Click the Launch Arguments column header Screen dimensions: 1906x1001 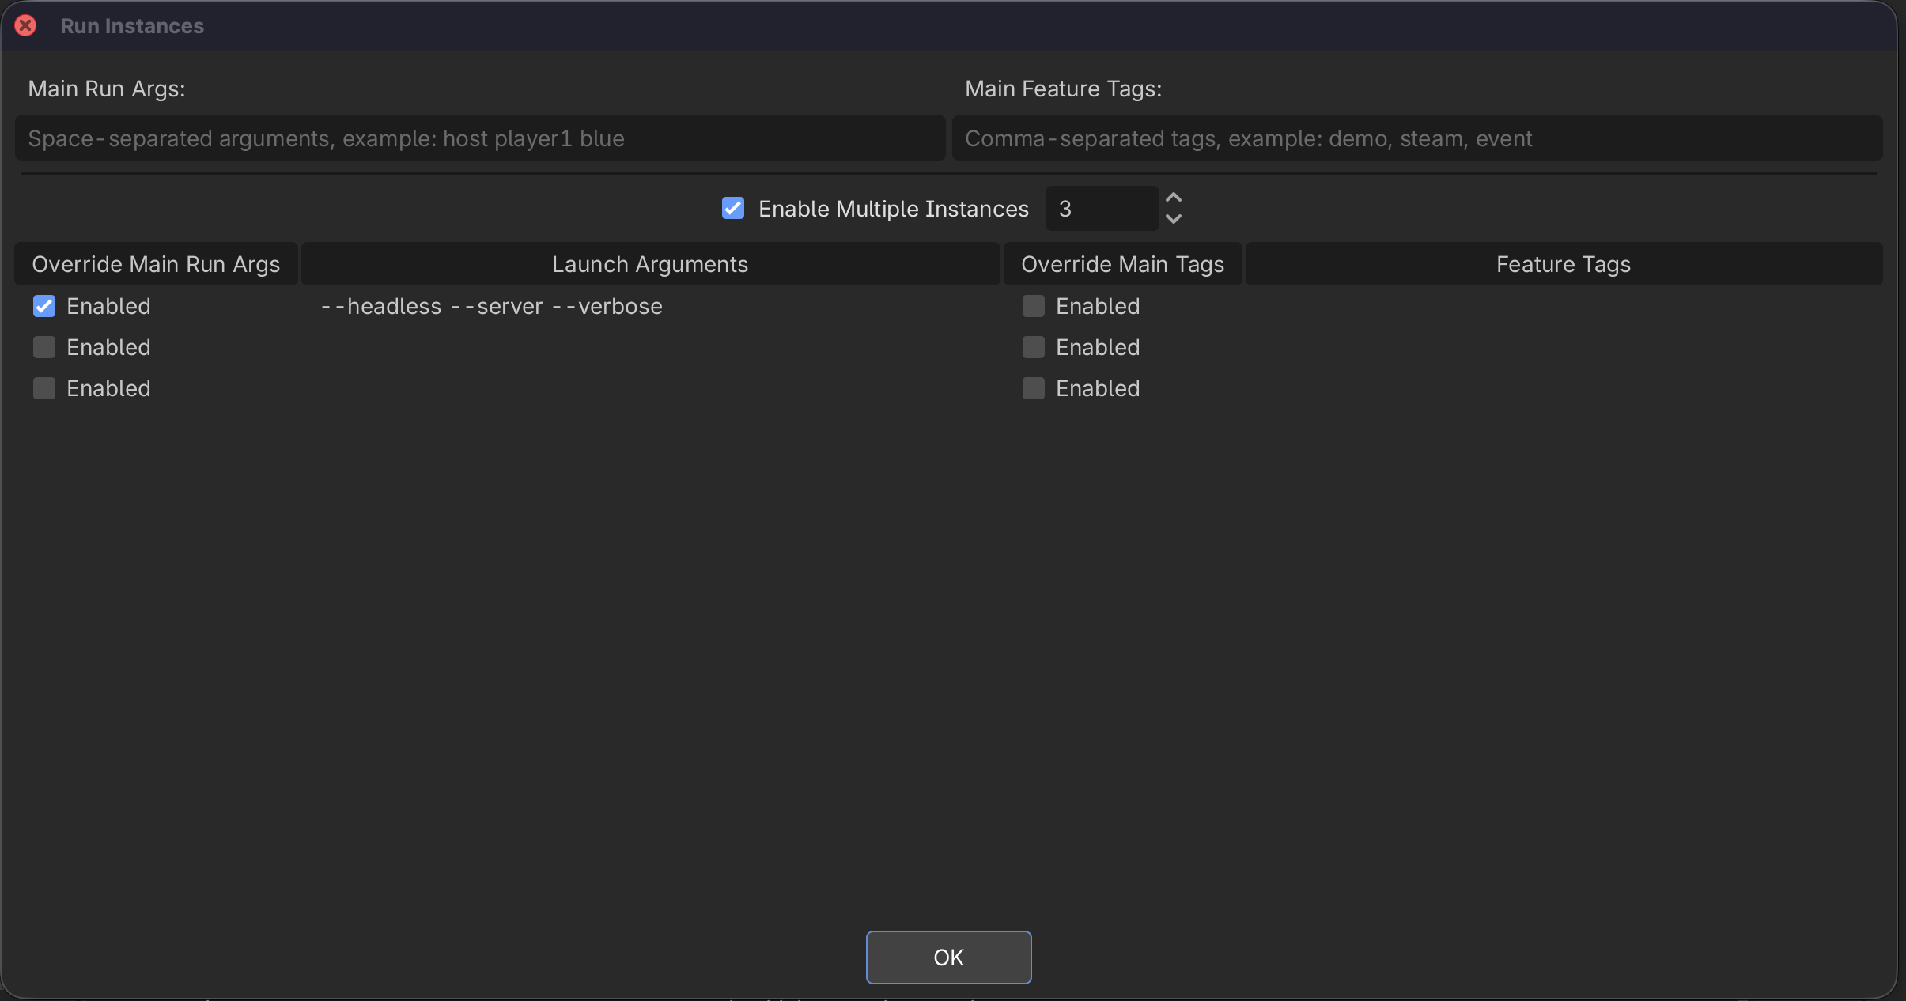[x=649, y=263]
